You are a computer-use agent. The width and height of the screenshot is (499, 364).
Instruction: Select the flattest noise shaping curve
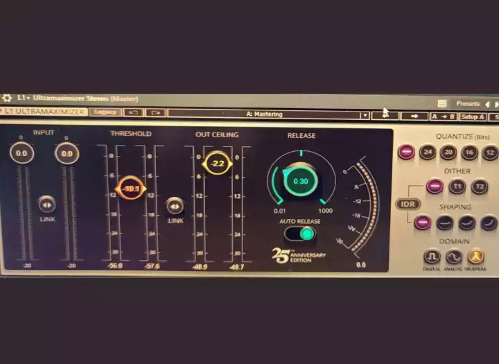(444, 223)
